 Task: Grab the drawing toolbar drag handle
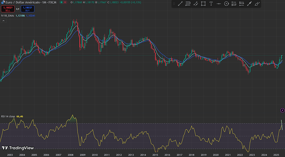click(174, 4)
